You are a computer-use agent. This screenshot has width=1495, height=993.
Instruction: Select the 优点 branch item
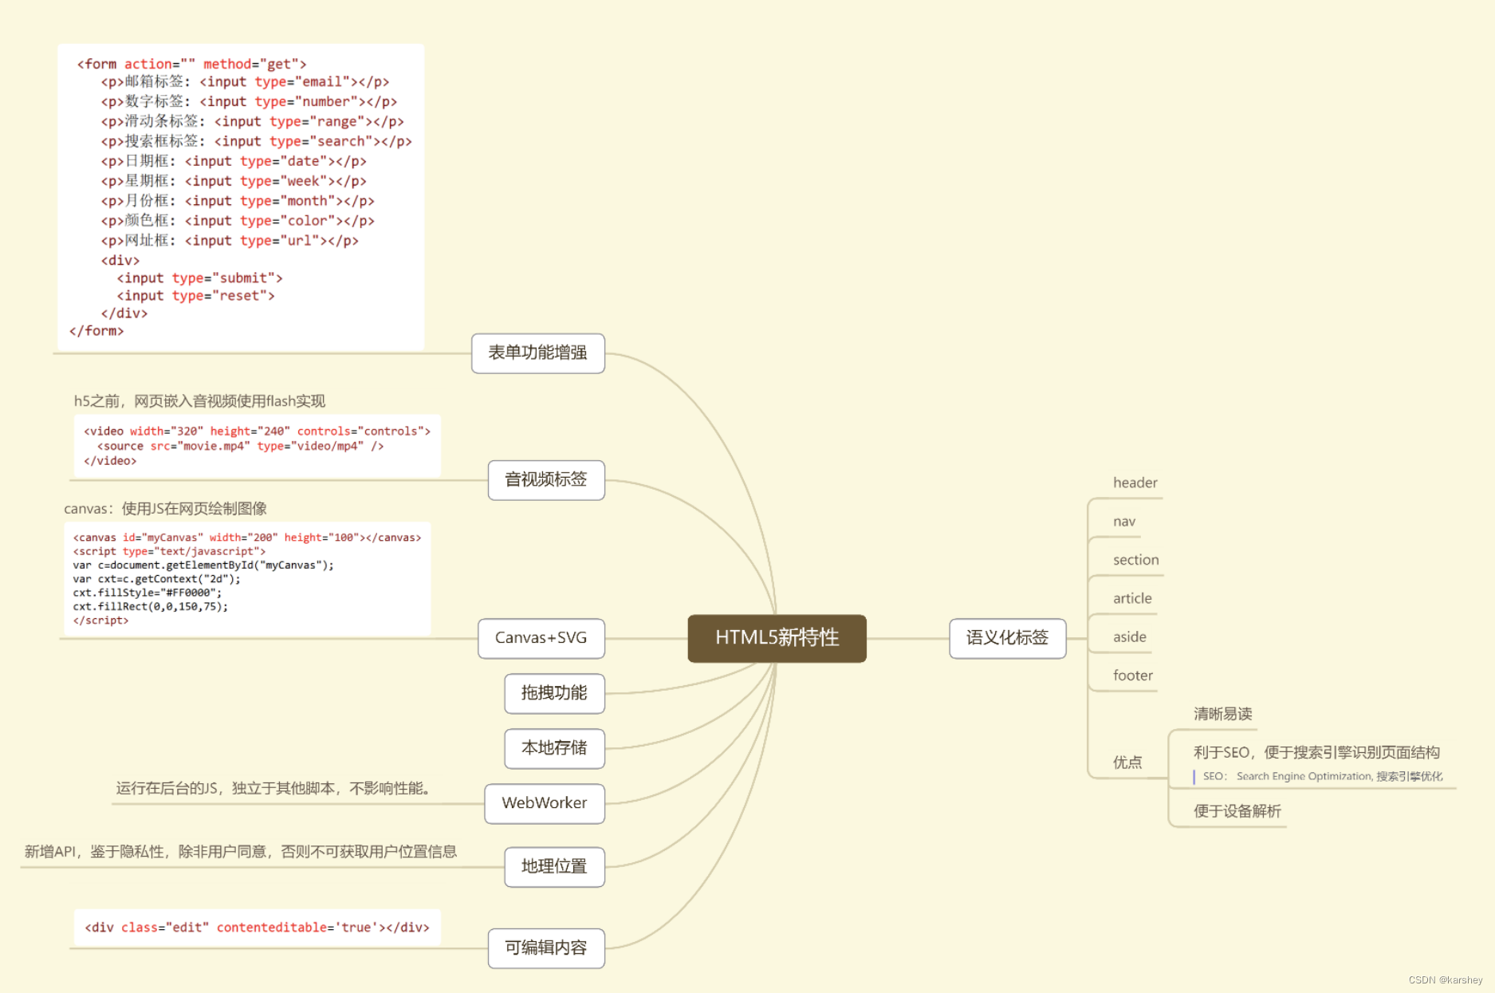click(x=1127, y=762)
